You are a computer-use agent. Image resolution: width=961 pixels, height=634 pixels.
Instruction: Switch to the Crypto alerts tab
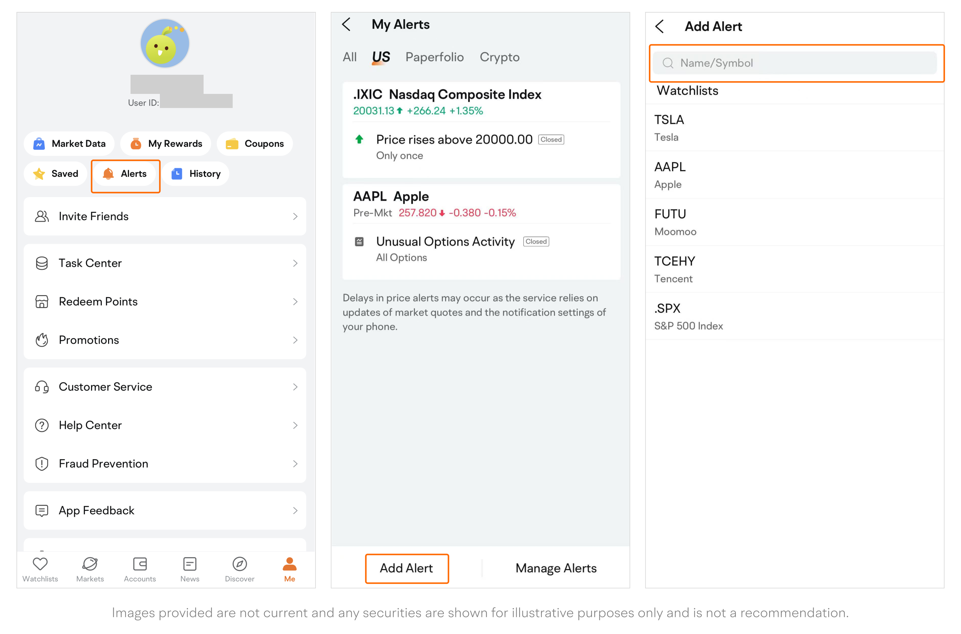(499, 57)
